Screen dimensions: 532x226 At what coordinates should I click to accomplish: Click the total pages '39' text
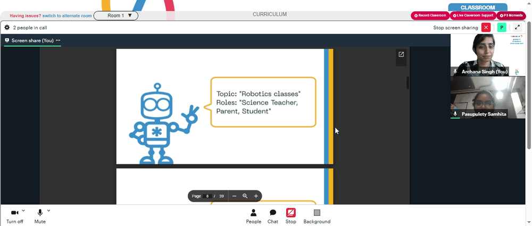click(221, 196)
